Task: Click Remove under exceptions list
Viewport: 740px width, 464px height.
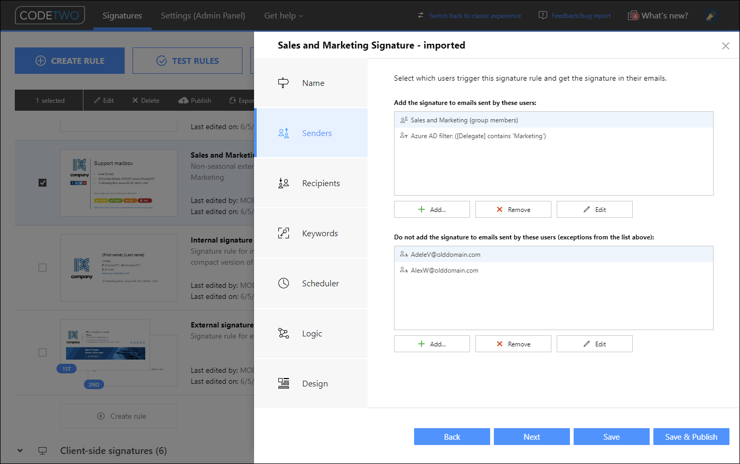Action: coord(513,344)
